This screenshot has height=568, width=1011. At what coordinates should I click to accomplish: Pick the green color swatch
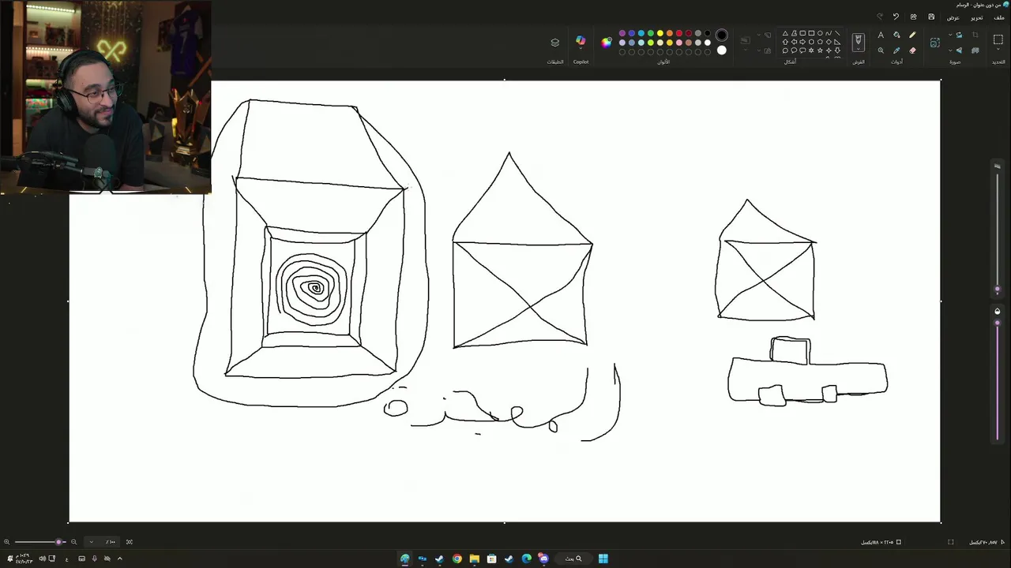(650, 33)
